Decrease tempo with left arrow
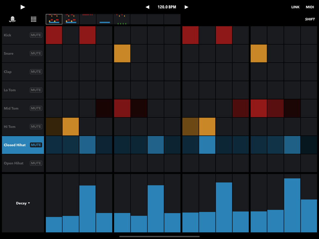 click(x=147, y=7)
